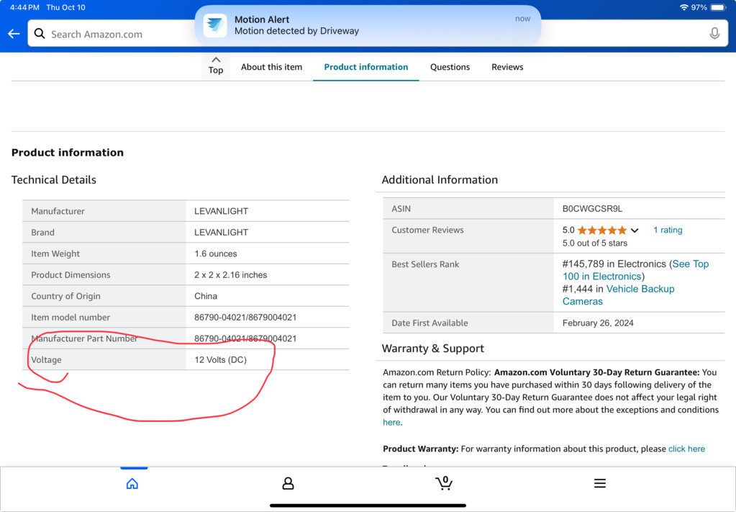
Task: Select the '12 Volts (DC)' voltage value
Action: pyautogui.click(x=220, y=360)
